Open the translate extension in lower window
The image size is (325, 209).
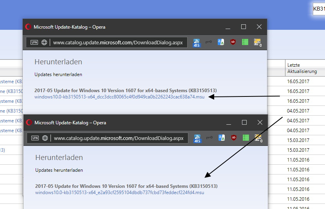click(222, 138)
